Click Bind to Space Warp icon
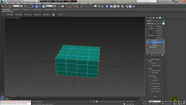The width and height of the screenshot is (186, 105). point(10,6)
